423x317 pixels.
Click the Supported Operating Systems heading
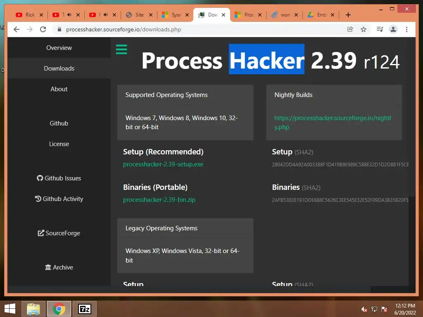point(166,95)
